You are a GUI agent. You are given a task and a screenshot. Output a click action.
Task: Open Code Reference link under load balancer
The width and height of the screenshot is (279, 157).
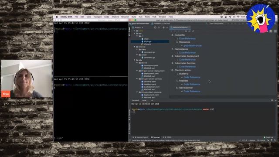(192, 91)
